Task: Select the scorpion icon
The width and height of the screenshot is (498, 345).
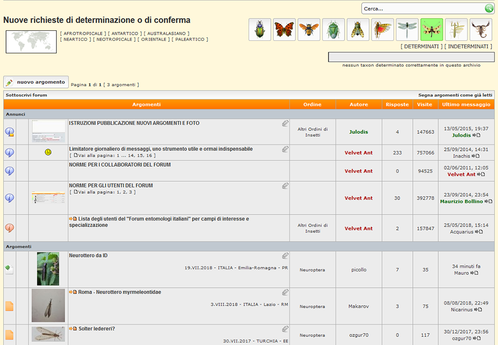Action: [481, 30]
